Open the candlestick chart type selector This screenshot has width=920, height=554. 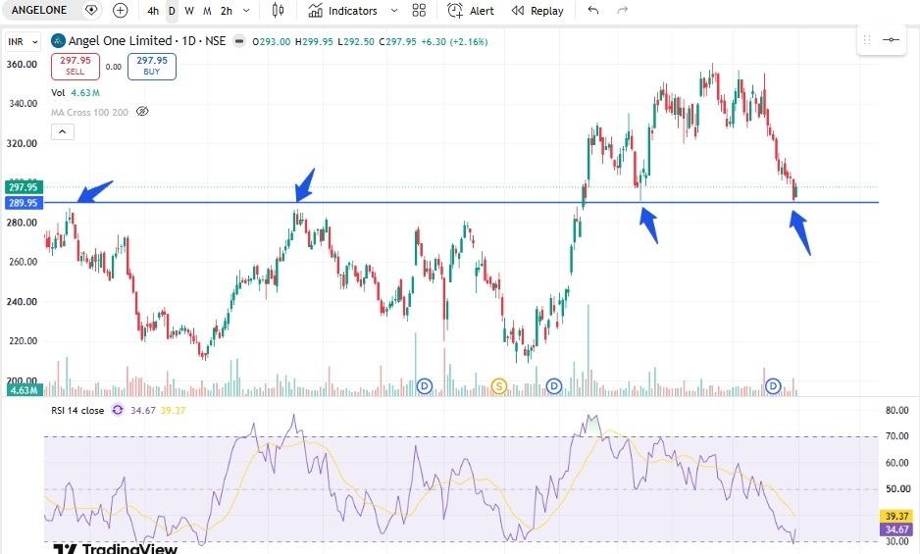279,11
